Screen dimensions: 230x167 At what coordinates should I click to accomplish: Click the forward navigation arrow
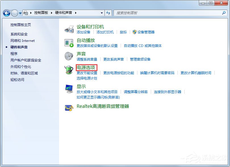coord(14,13)
